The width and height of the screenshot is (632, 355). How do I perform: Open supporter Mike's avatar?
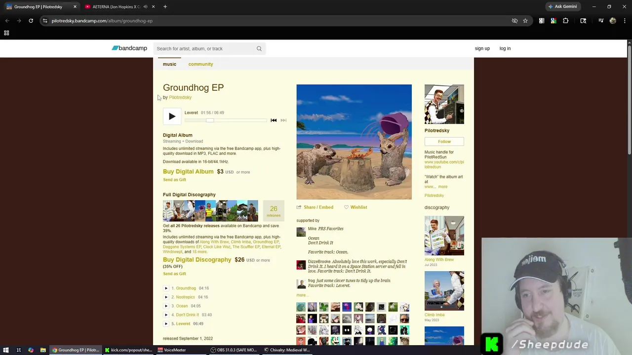tap(301, 232)
